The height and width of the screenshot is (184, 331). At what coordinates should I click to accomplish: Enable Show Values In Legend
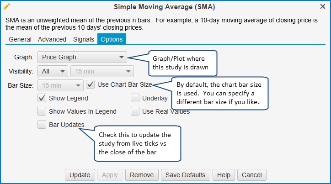pyautogui.click(x=42, y=111)
